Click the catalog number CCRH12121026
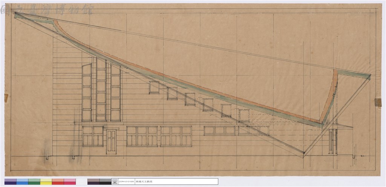Viewport: 386px width, 187px height. click(x=127, y=182)
